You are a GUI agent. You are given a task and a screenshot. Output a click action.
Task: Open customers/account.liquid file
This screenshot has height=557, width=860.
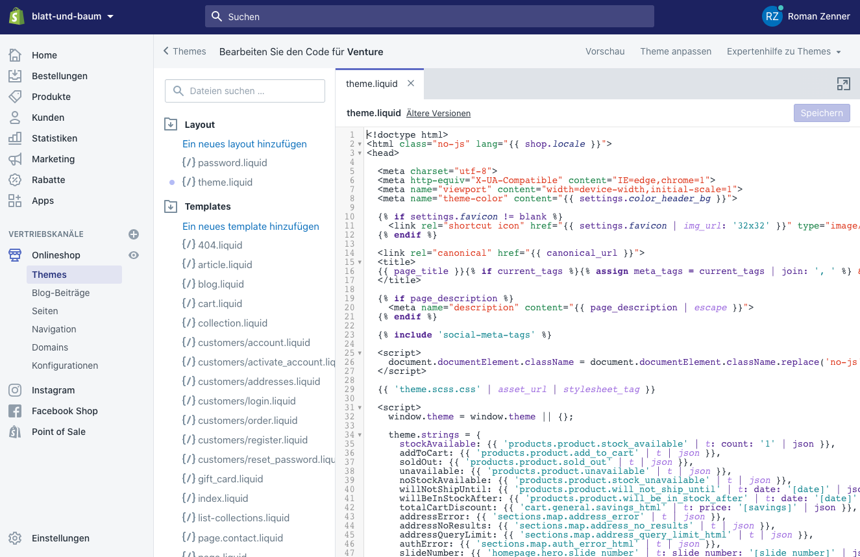(x=254, y=342)
